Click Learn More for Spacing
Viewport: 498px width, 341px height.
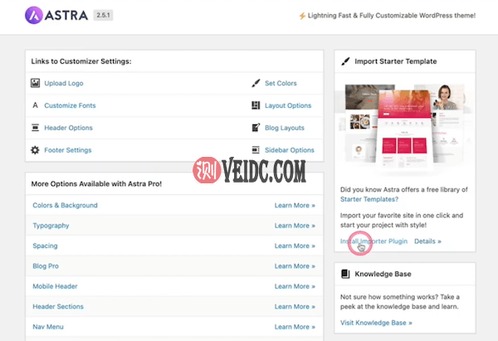[295, 246]
